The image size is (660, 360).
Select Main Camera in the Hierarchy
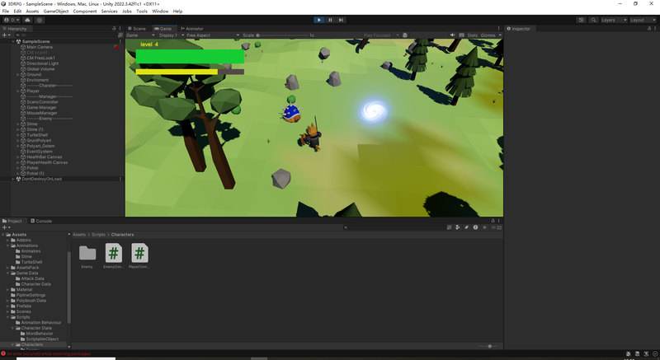coord(40,47)
